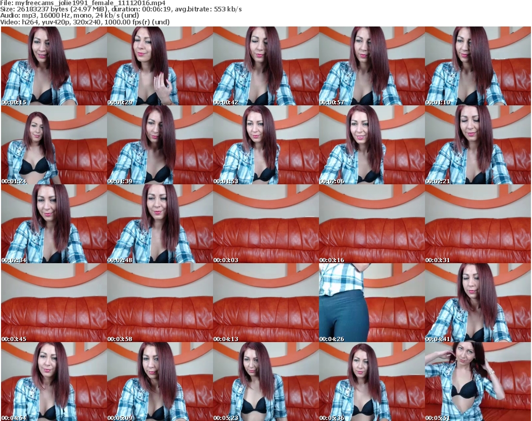Pick the frame at 00:02:34

[54, 224]
